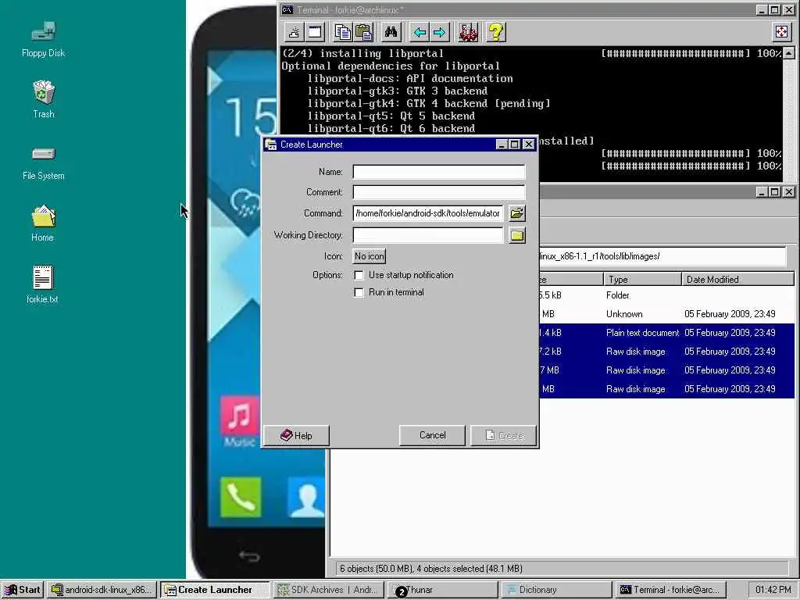Switch to SDK Archives taskbar item
Image resolution: width=800 pixels, height=600 pixels.
(x=329, y=590)
